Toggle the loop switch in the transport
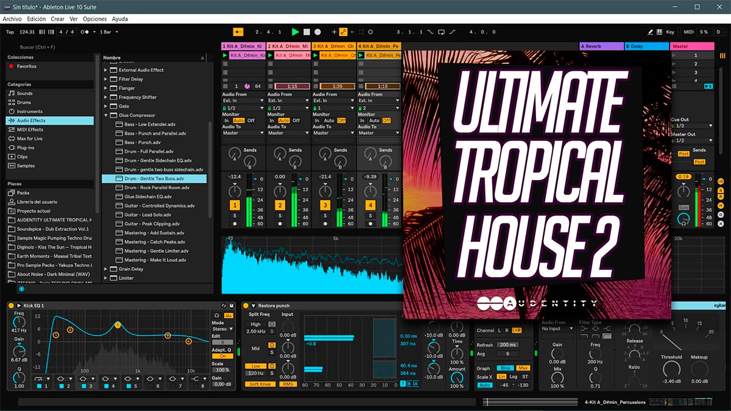This screenshot has width=731, height=411. pos(441,32)
